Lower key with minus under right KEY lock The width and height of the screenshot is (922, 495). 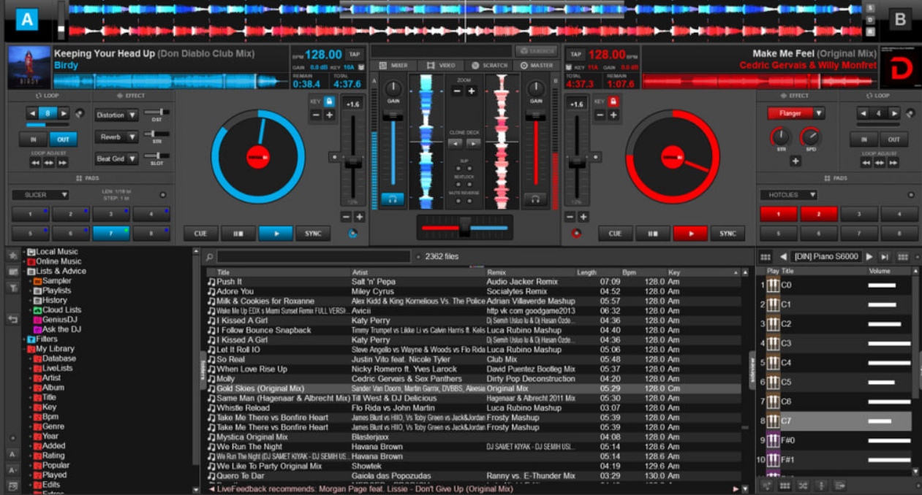point(600,115)
